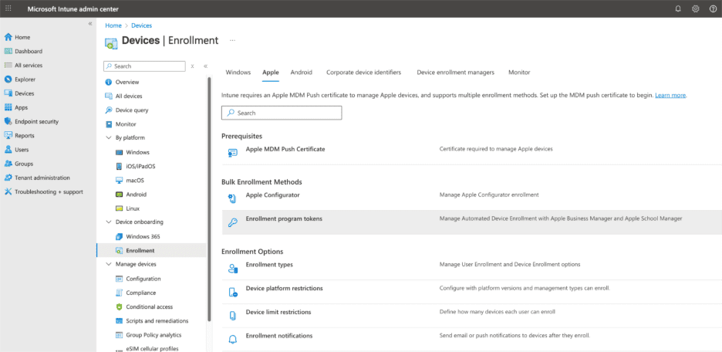The image size is (722, 352).
Task: Collapse the By platform section
Action: 108,138
